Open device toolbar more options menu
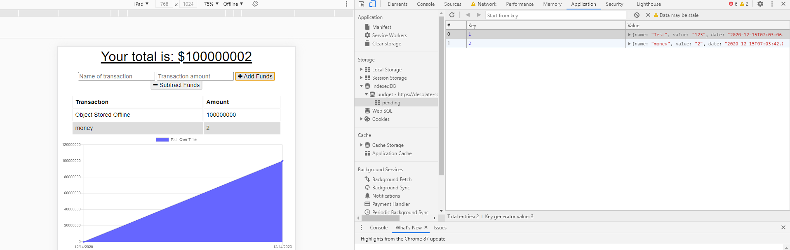Image resolution: width=790 pixels, height=250 pixels. pyautogui.click(x=346, y=4)
